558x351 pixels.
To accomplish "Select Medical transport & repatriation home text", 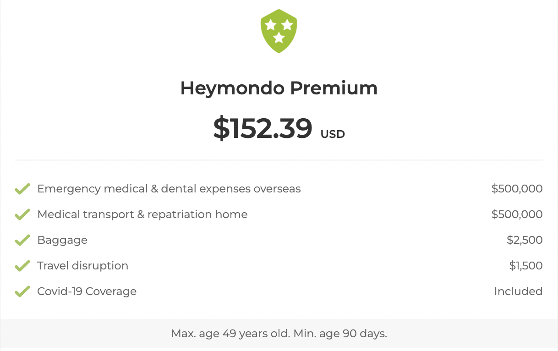I will 142,214.
